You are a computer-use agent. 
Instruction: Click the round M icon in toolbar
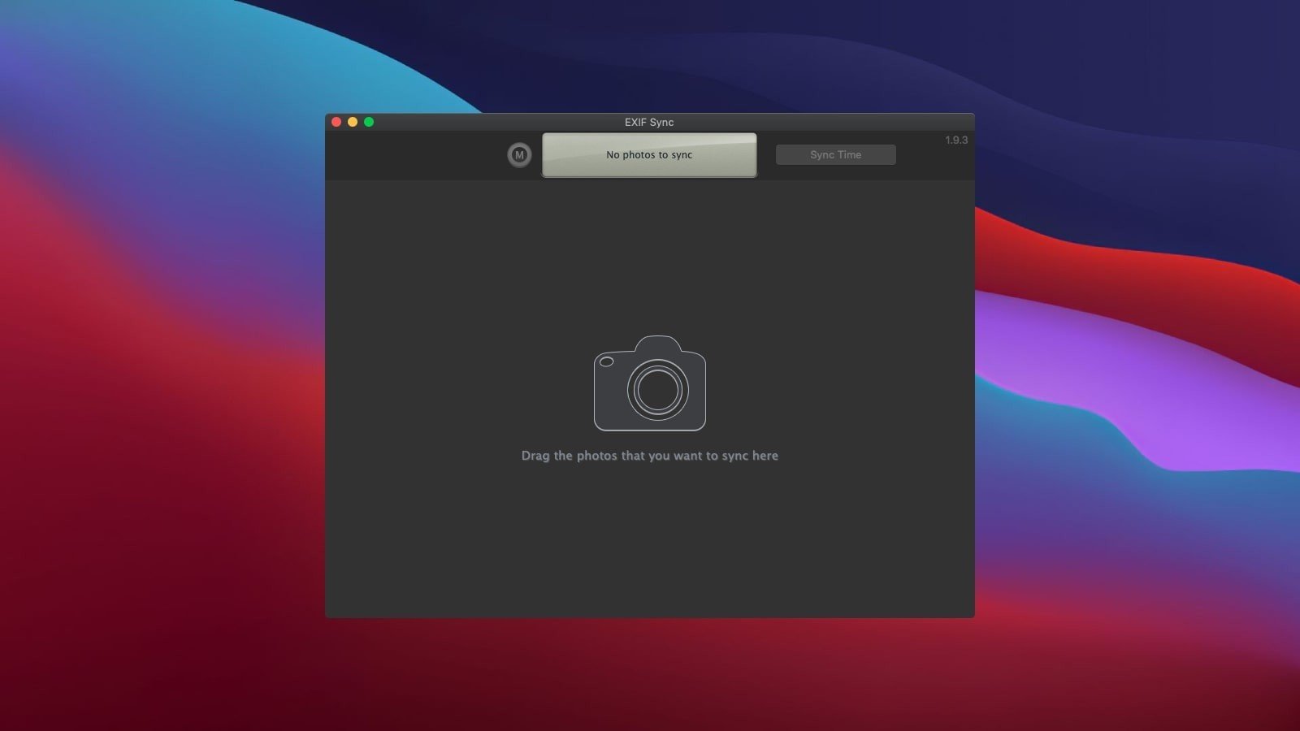pos(519,154)
